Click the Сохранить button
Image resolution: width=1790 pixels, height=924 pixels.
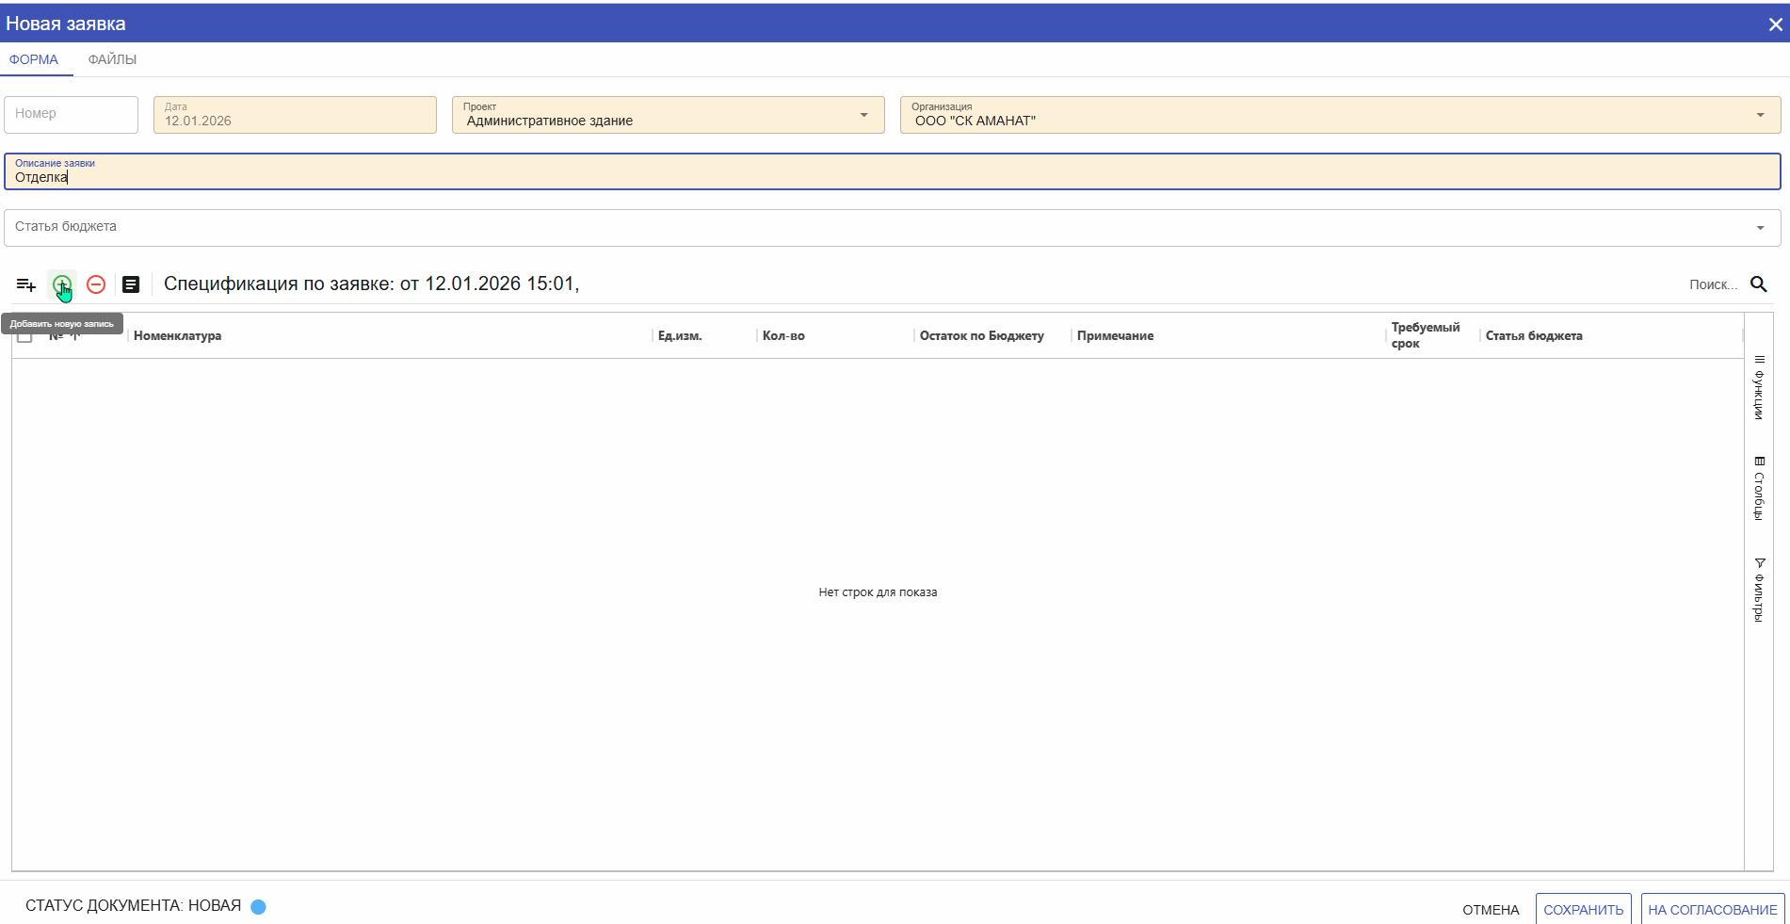[1583, 909]
